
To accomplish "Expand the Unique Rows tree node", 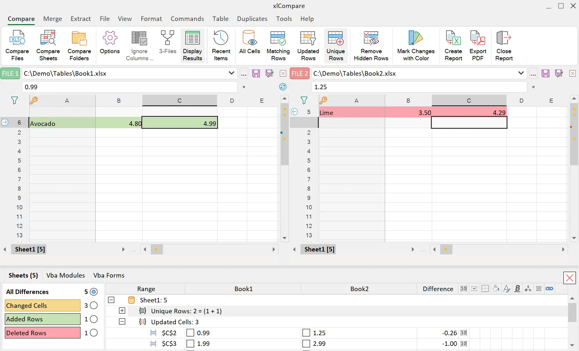I will pos(122,311).
